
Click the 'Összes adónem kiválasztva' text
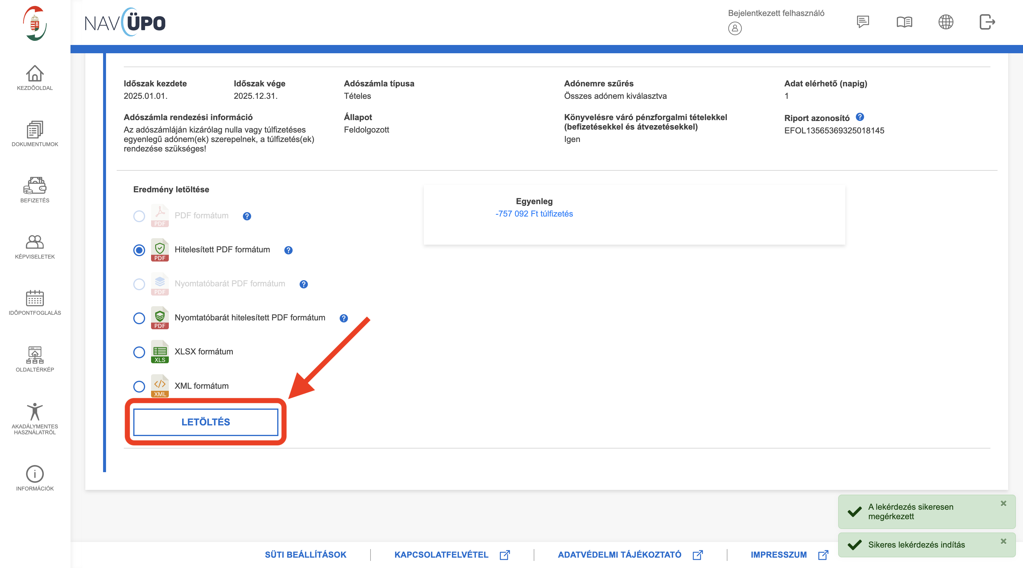[x=615, y=96]
